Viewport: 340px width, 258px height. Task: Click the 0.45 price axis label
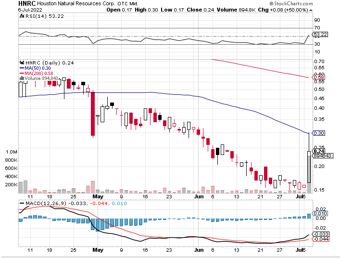[x=319, y=99]
